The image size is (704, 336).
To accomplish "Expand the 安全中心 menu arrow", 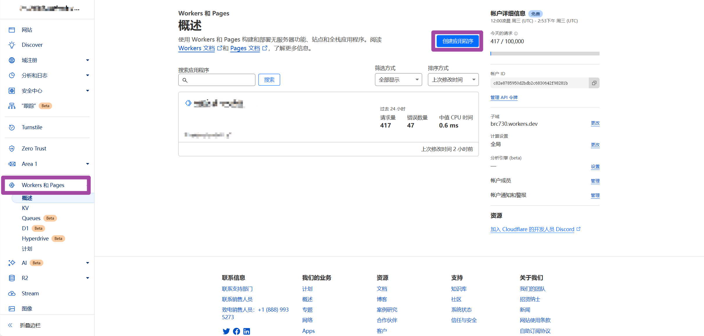I will pyautogui.click(x=88, y=91).
